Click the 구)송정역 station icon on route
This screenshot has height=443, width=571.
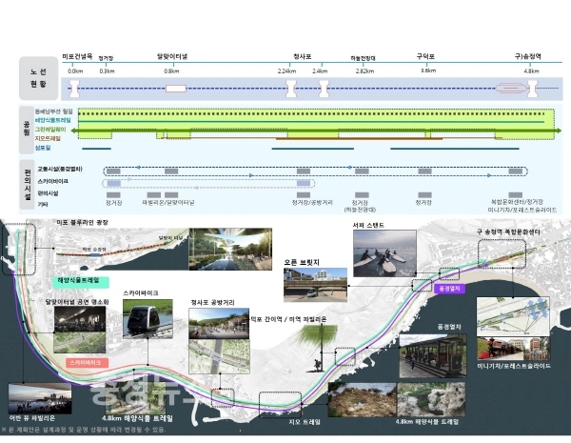point(529,90)
